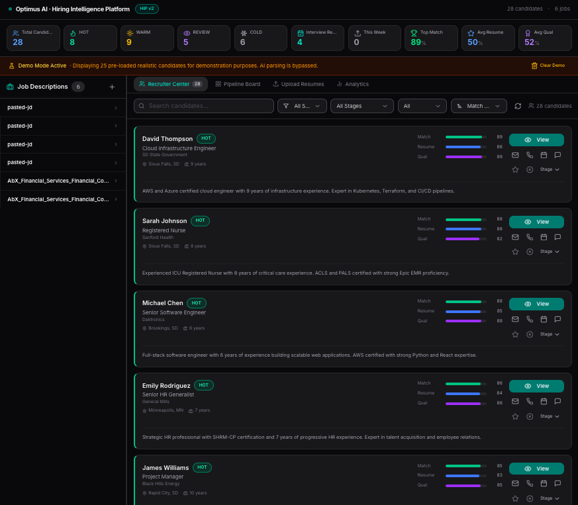Open the All S... status filter dropdown
The height and width of the screenshot is (505, 578).
[302, 106]
